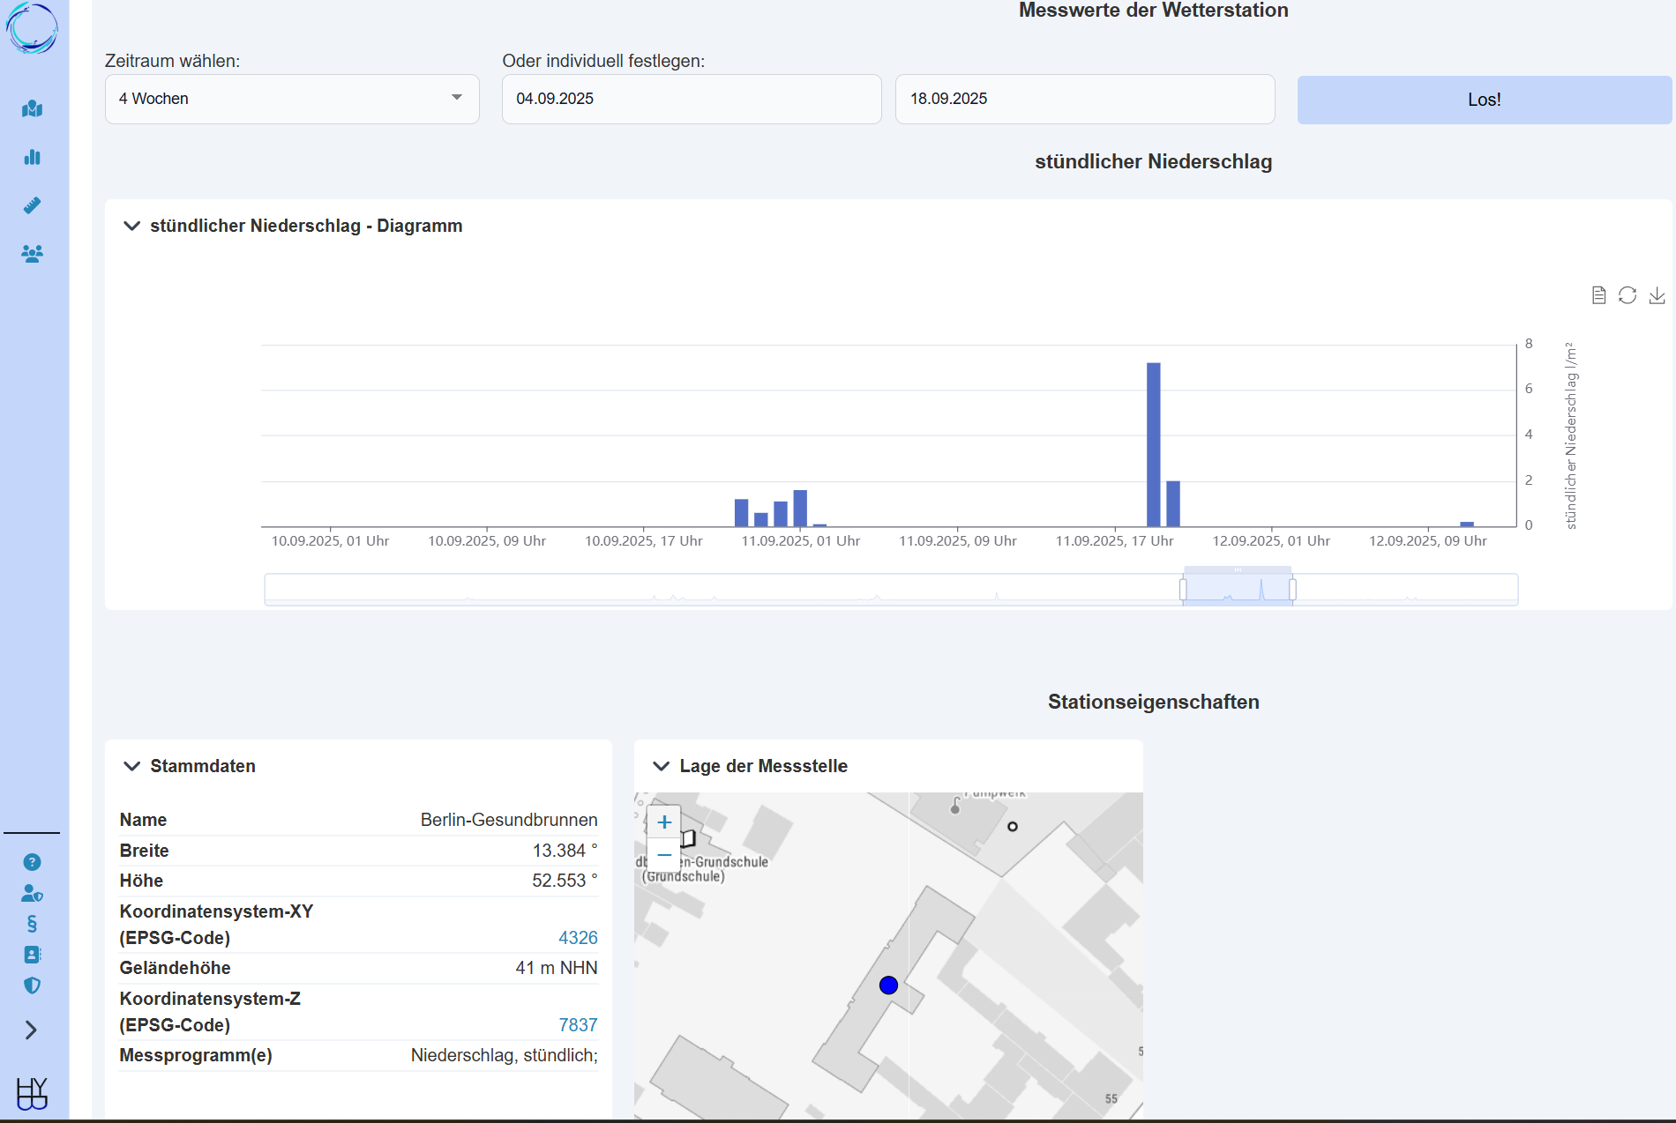The height and width of the screenshot is (1123, 1676).
Task: Expand the sidebar with the arrow
Action: pos(32,1030)
